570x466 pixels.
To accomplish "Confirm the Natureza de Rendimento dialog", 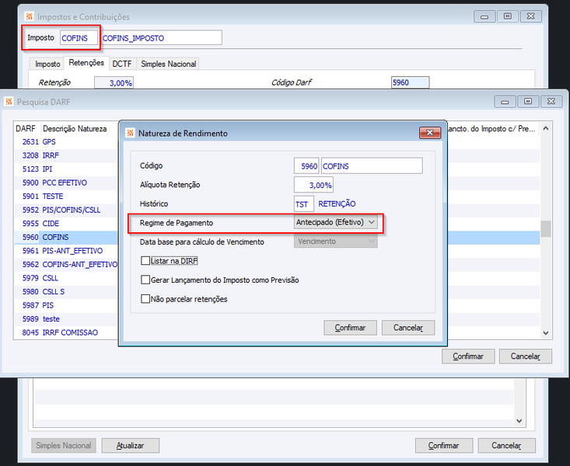I will [350, 328].
